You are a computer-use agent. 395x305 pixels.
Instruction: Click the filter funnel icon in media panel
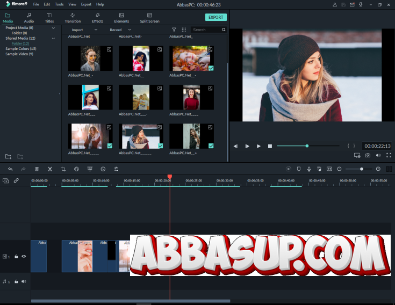(x=174, y=30)
